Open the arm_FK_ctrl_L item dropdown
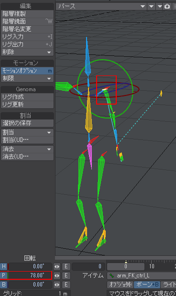Viewport: 176px width, 296px height. pyautogui.click(x=142, y=276)
